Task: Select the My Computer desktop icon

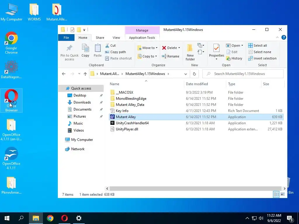Action: pos(11,12)
